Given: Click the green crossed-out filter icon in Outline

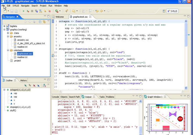Looking at the screenshot, I should (25, 86).
